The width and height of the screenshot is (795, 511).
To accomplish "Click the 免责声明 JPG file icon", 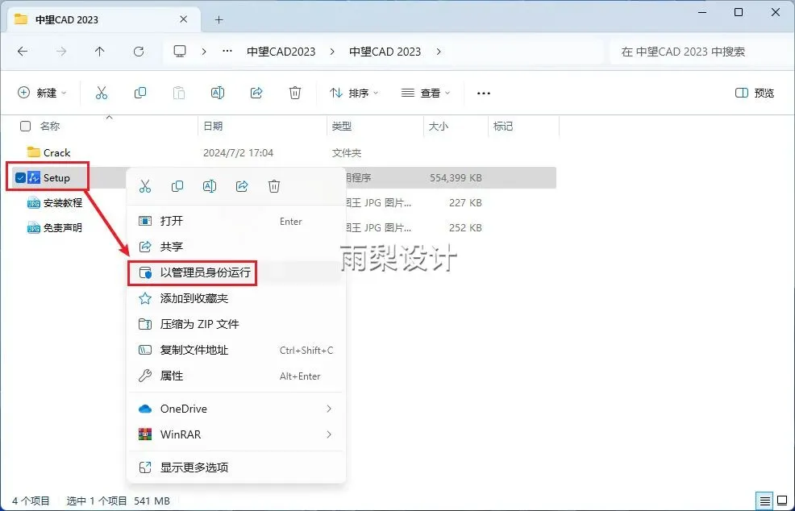I will pyautogui.click(x=34, y=227).
